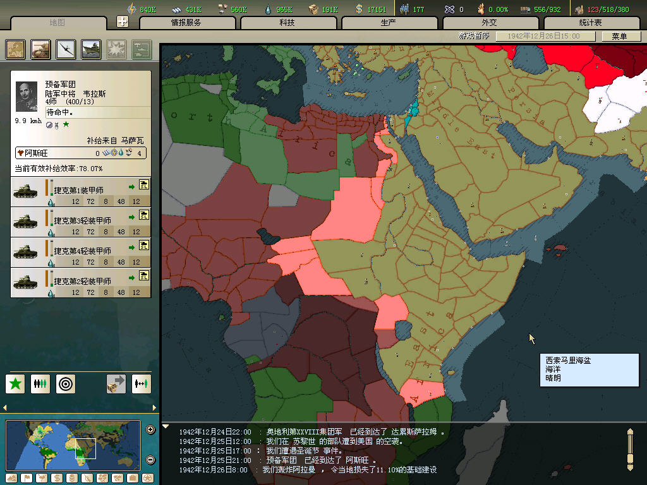Open the greyed-out battles explosion icon
The image size is (647, 485).
116,49
